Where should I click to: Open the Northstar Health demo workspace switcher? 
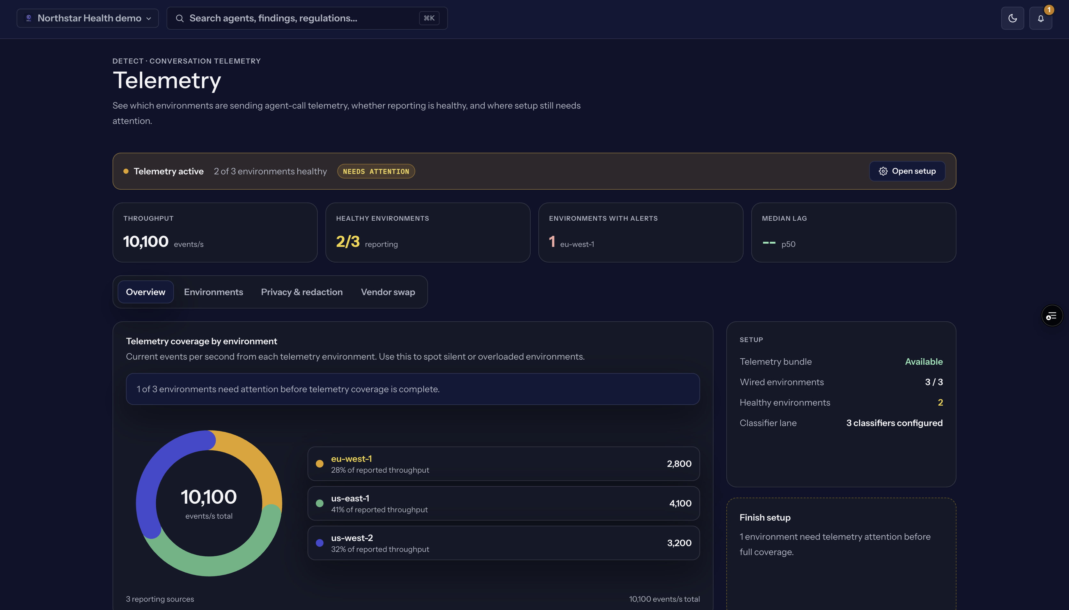point(88,18)
